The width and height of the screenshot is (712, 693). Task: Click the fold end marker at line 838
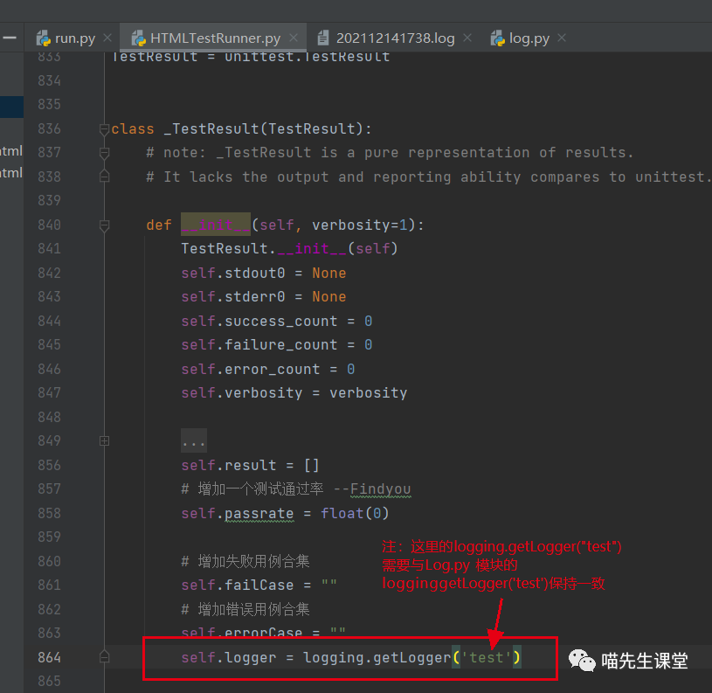tap(105, 177)
